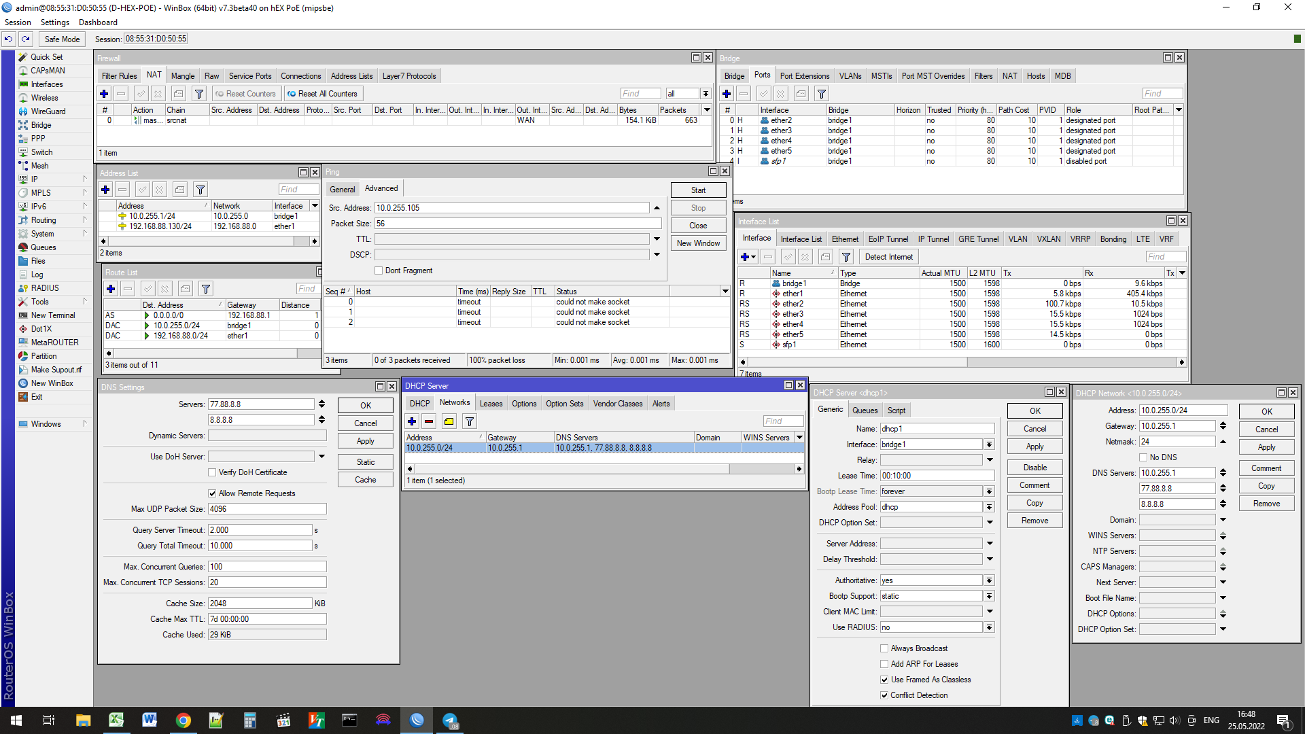Viewport: 1305px width, 734px height.
Task: Launch New Terminal from the sidebar
Action: point(52,315)
